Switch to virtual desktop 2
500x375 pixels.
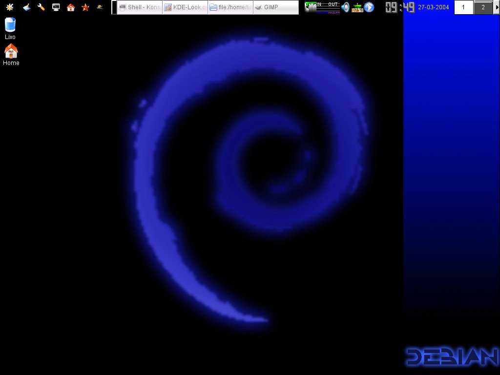[x=483, y=7]
